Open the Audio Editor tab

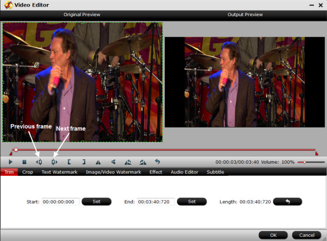click(x=184, y=172)
